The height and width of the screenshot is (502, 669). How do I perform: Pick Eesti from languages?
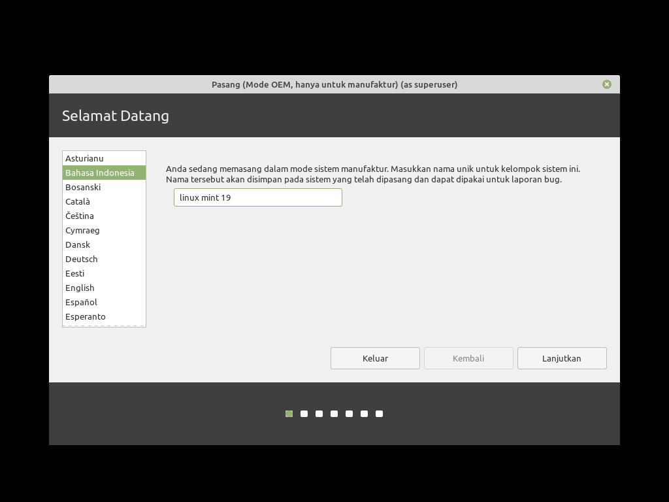(x=104, y=274)
